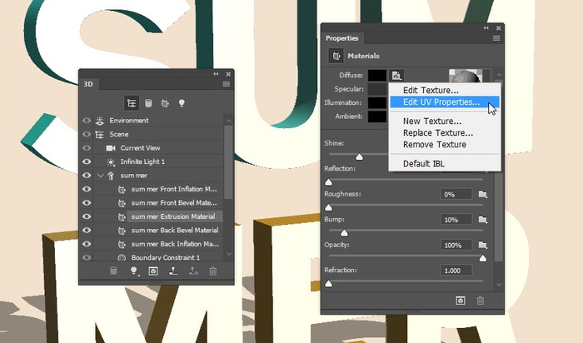Filter 3D panel by materials

tap(165, 103)
